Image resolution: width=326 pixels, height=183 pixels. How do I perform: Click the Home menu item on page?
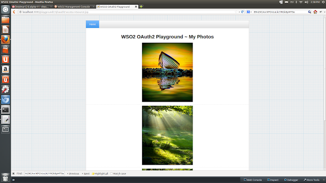pos(93,24)
